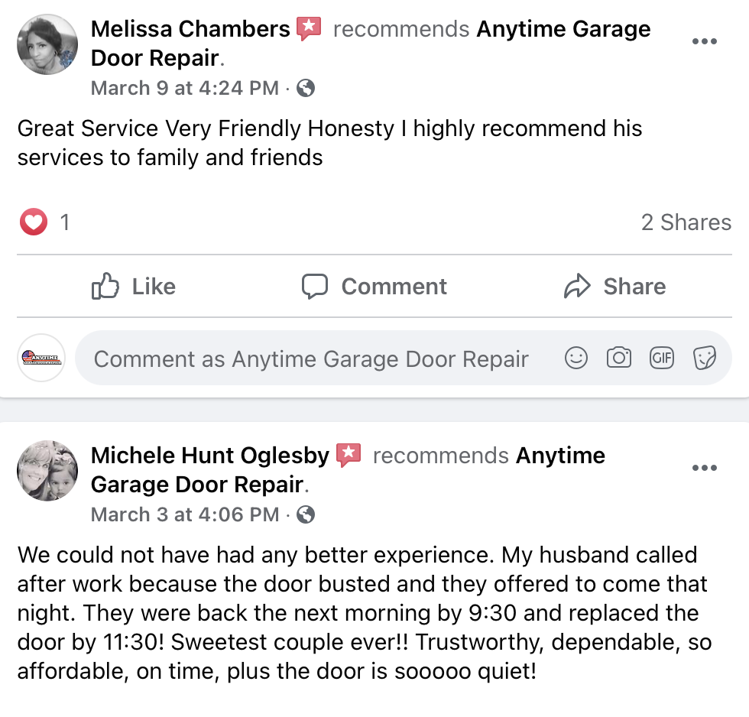The image size is (749, 717).
Task: Open Melissa Chambers' profile picture
Action: coord(47,44)
